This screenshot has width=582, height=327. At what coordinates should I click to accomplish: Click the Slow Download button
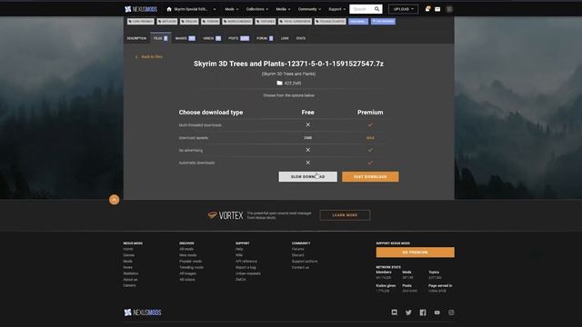click(x=307, y=176)
